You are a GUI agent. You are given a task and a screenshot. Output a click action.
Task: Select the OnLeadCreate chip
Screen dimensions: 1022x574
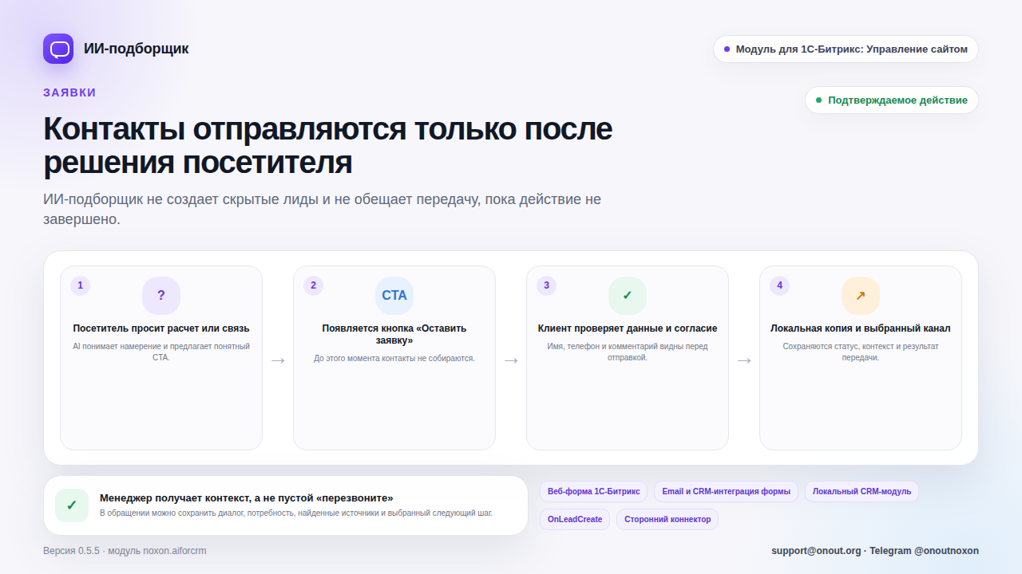coord(575,519)
